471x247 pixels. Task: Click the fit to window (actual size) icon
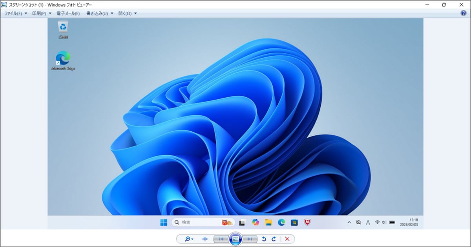pos(204,239)
